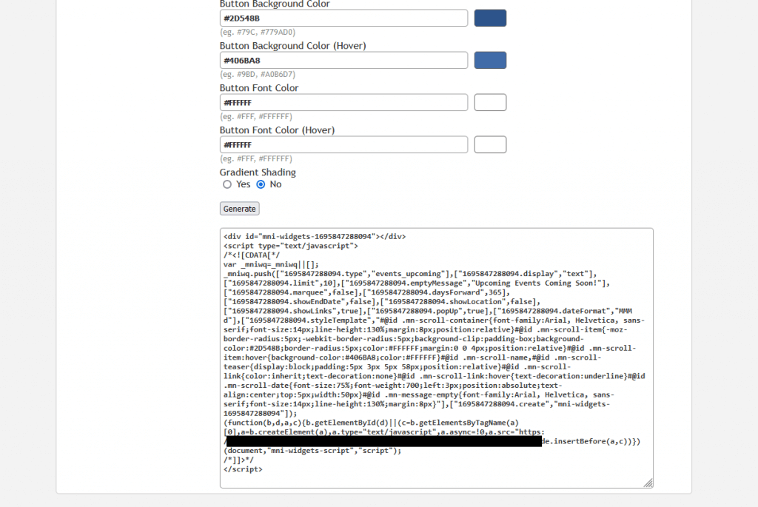Click the white Button Font Color swatch
The image size is (758, 507).
point(490,102)
